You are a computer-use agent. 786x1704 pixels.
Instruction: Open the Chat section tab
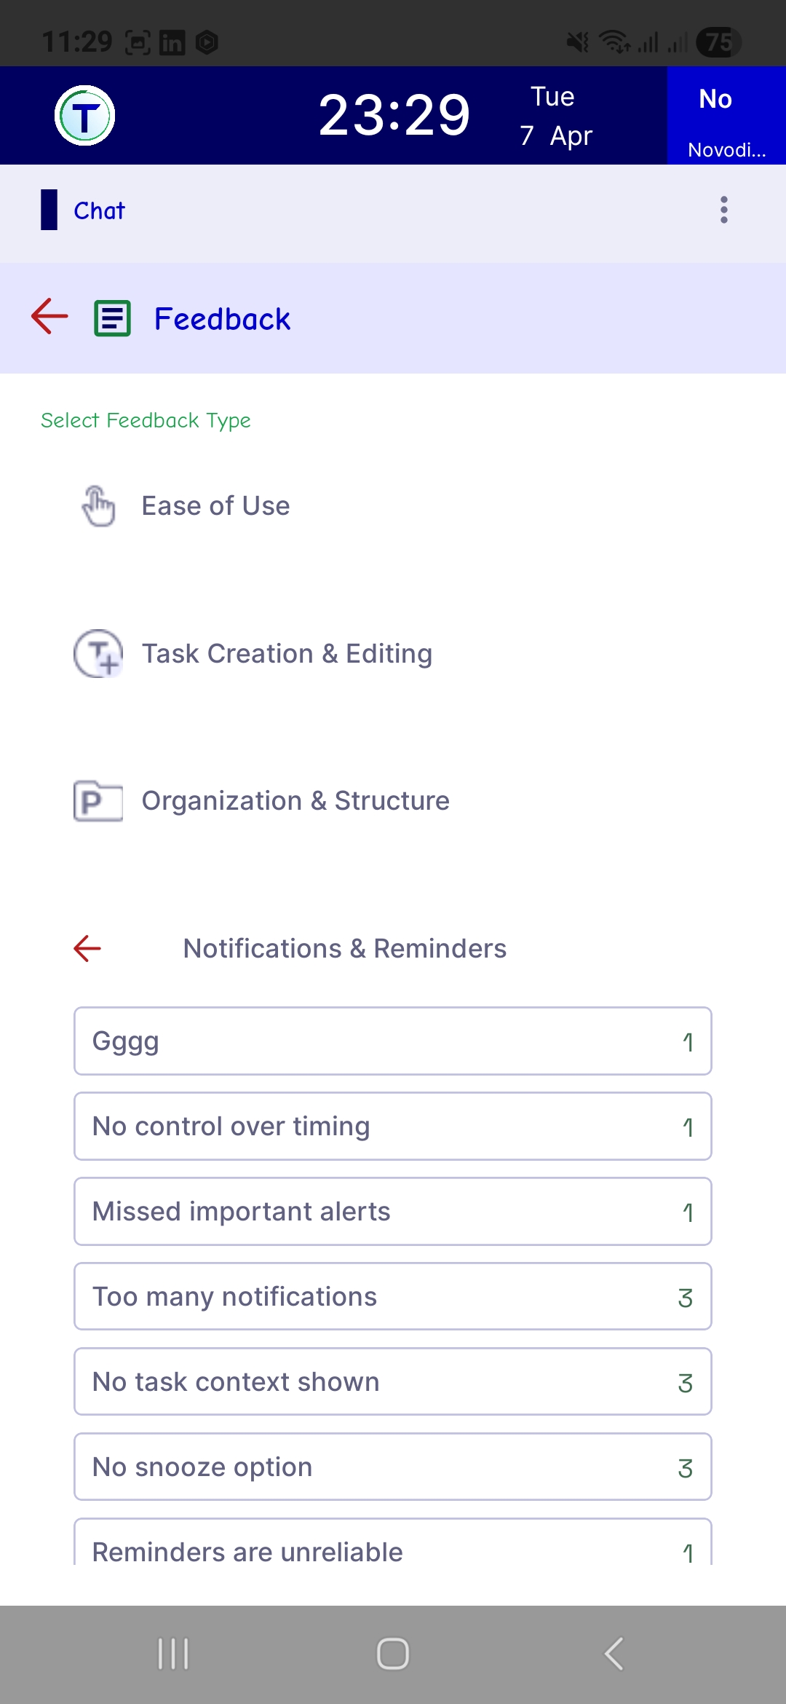[x=99, y=210]
